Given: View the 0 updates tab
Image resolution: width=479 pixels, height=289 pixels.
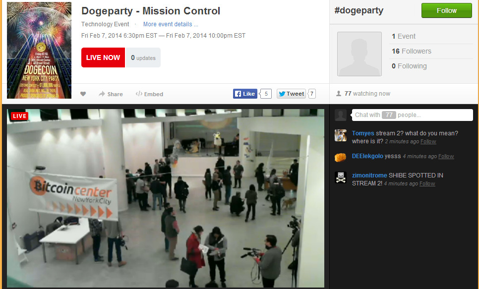Looking at the screenshot, I should (x=143, y=58).
